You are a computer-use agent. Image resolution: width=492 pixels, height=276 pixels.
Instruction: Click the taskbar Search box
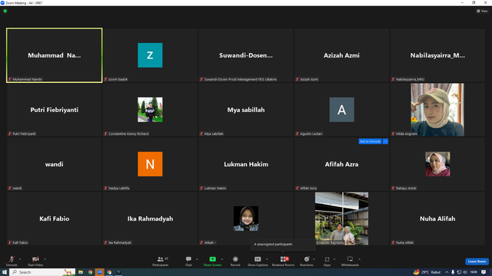[x=42, y=272]
